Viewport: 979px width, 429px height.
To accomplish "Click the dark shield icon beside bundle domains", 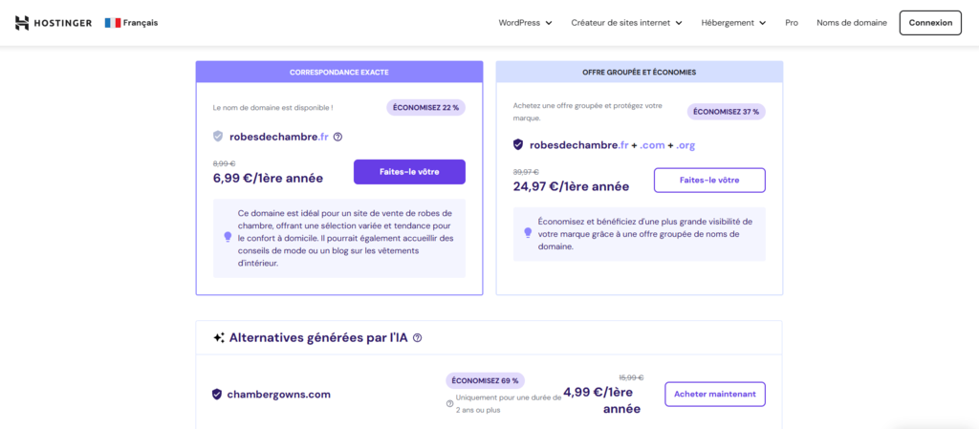I will coord(517,144).
